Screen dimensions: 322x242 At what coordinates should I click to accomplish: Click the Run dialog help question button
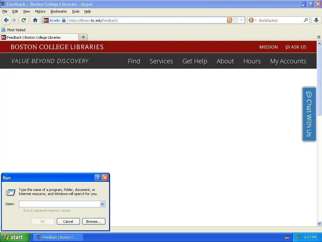[98, 177]
